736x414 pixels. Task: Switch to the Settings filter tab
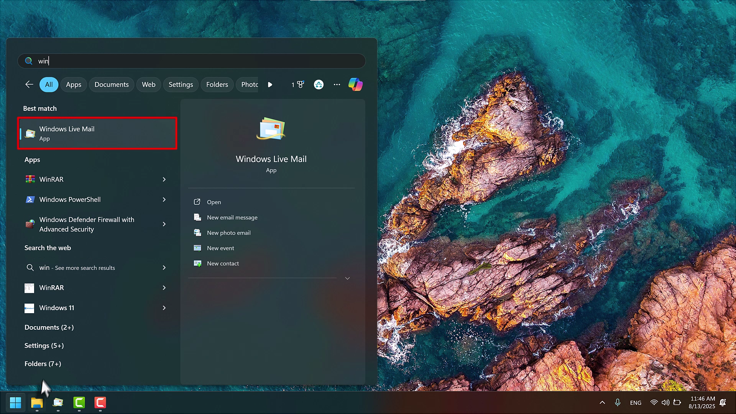(181, 84)
